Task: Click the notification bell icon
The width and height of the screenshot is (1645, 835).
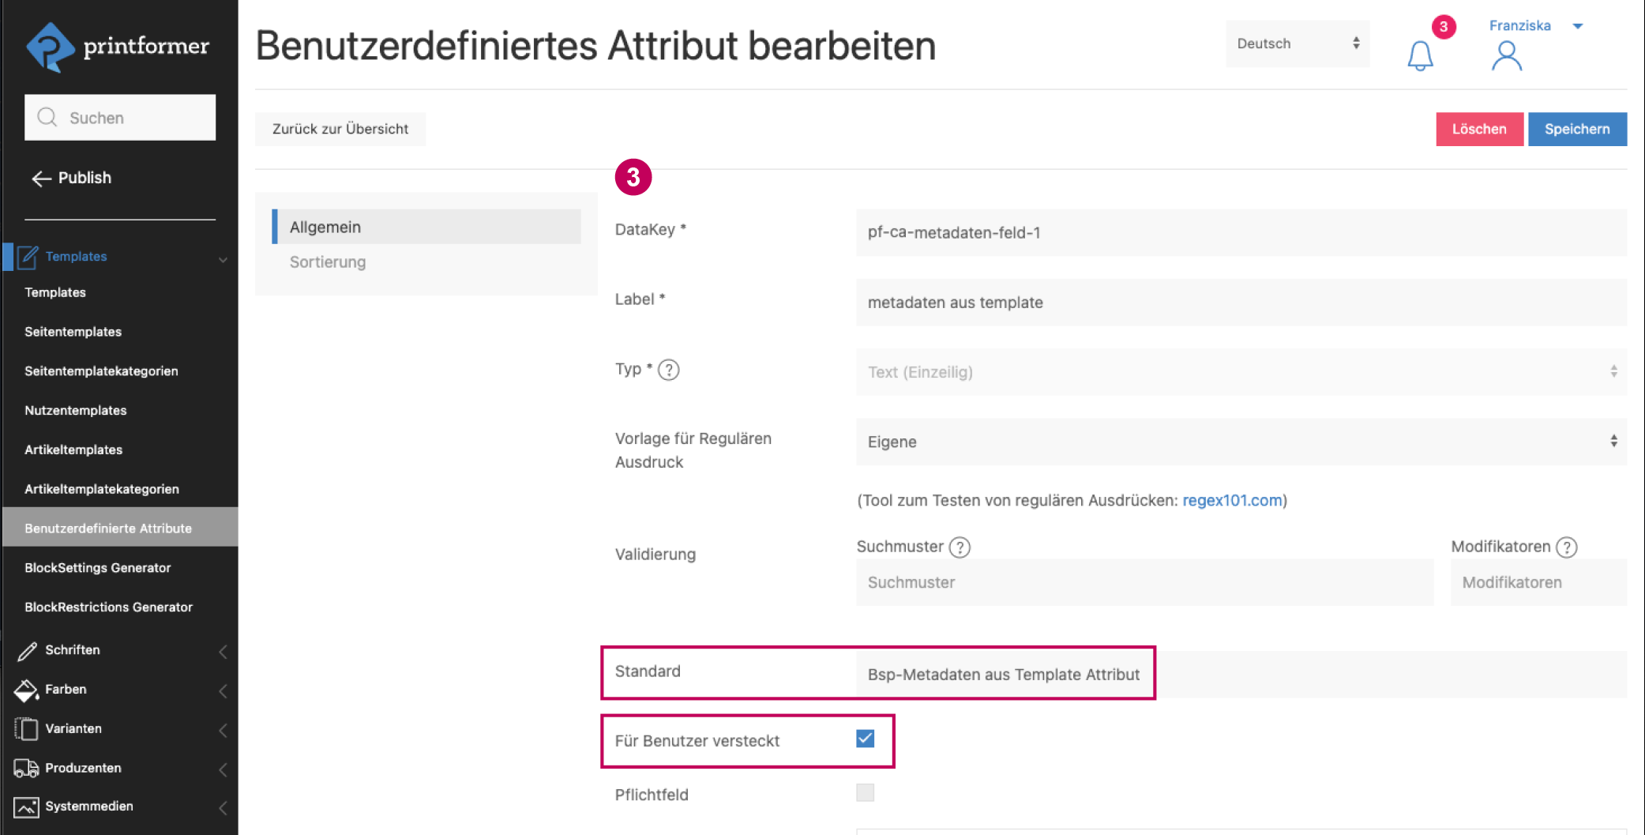Action: (1419, 55)
